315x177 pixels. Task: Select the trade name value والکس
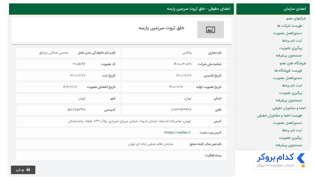[x=187, y=53]
